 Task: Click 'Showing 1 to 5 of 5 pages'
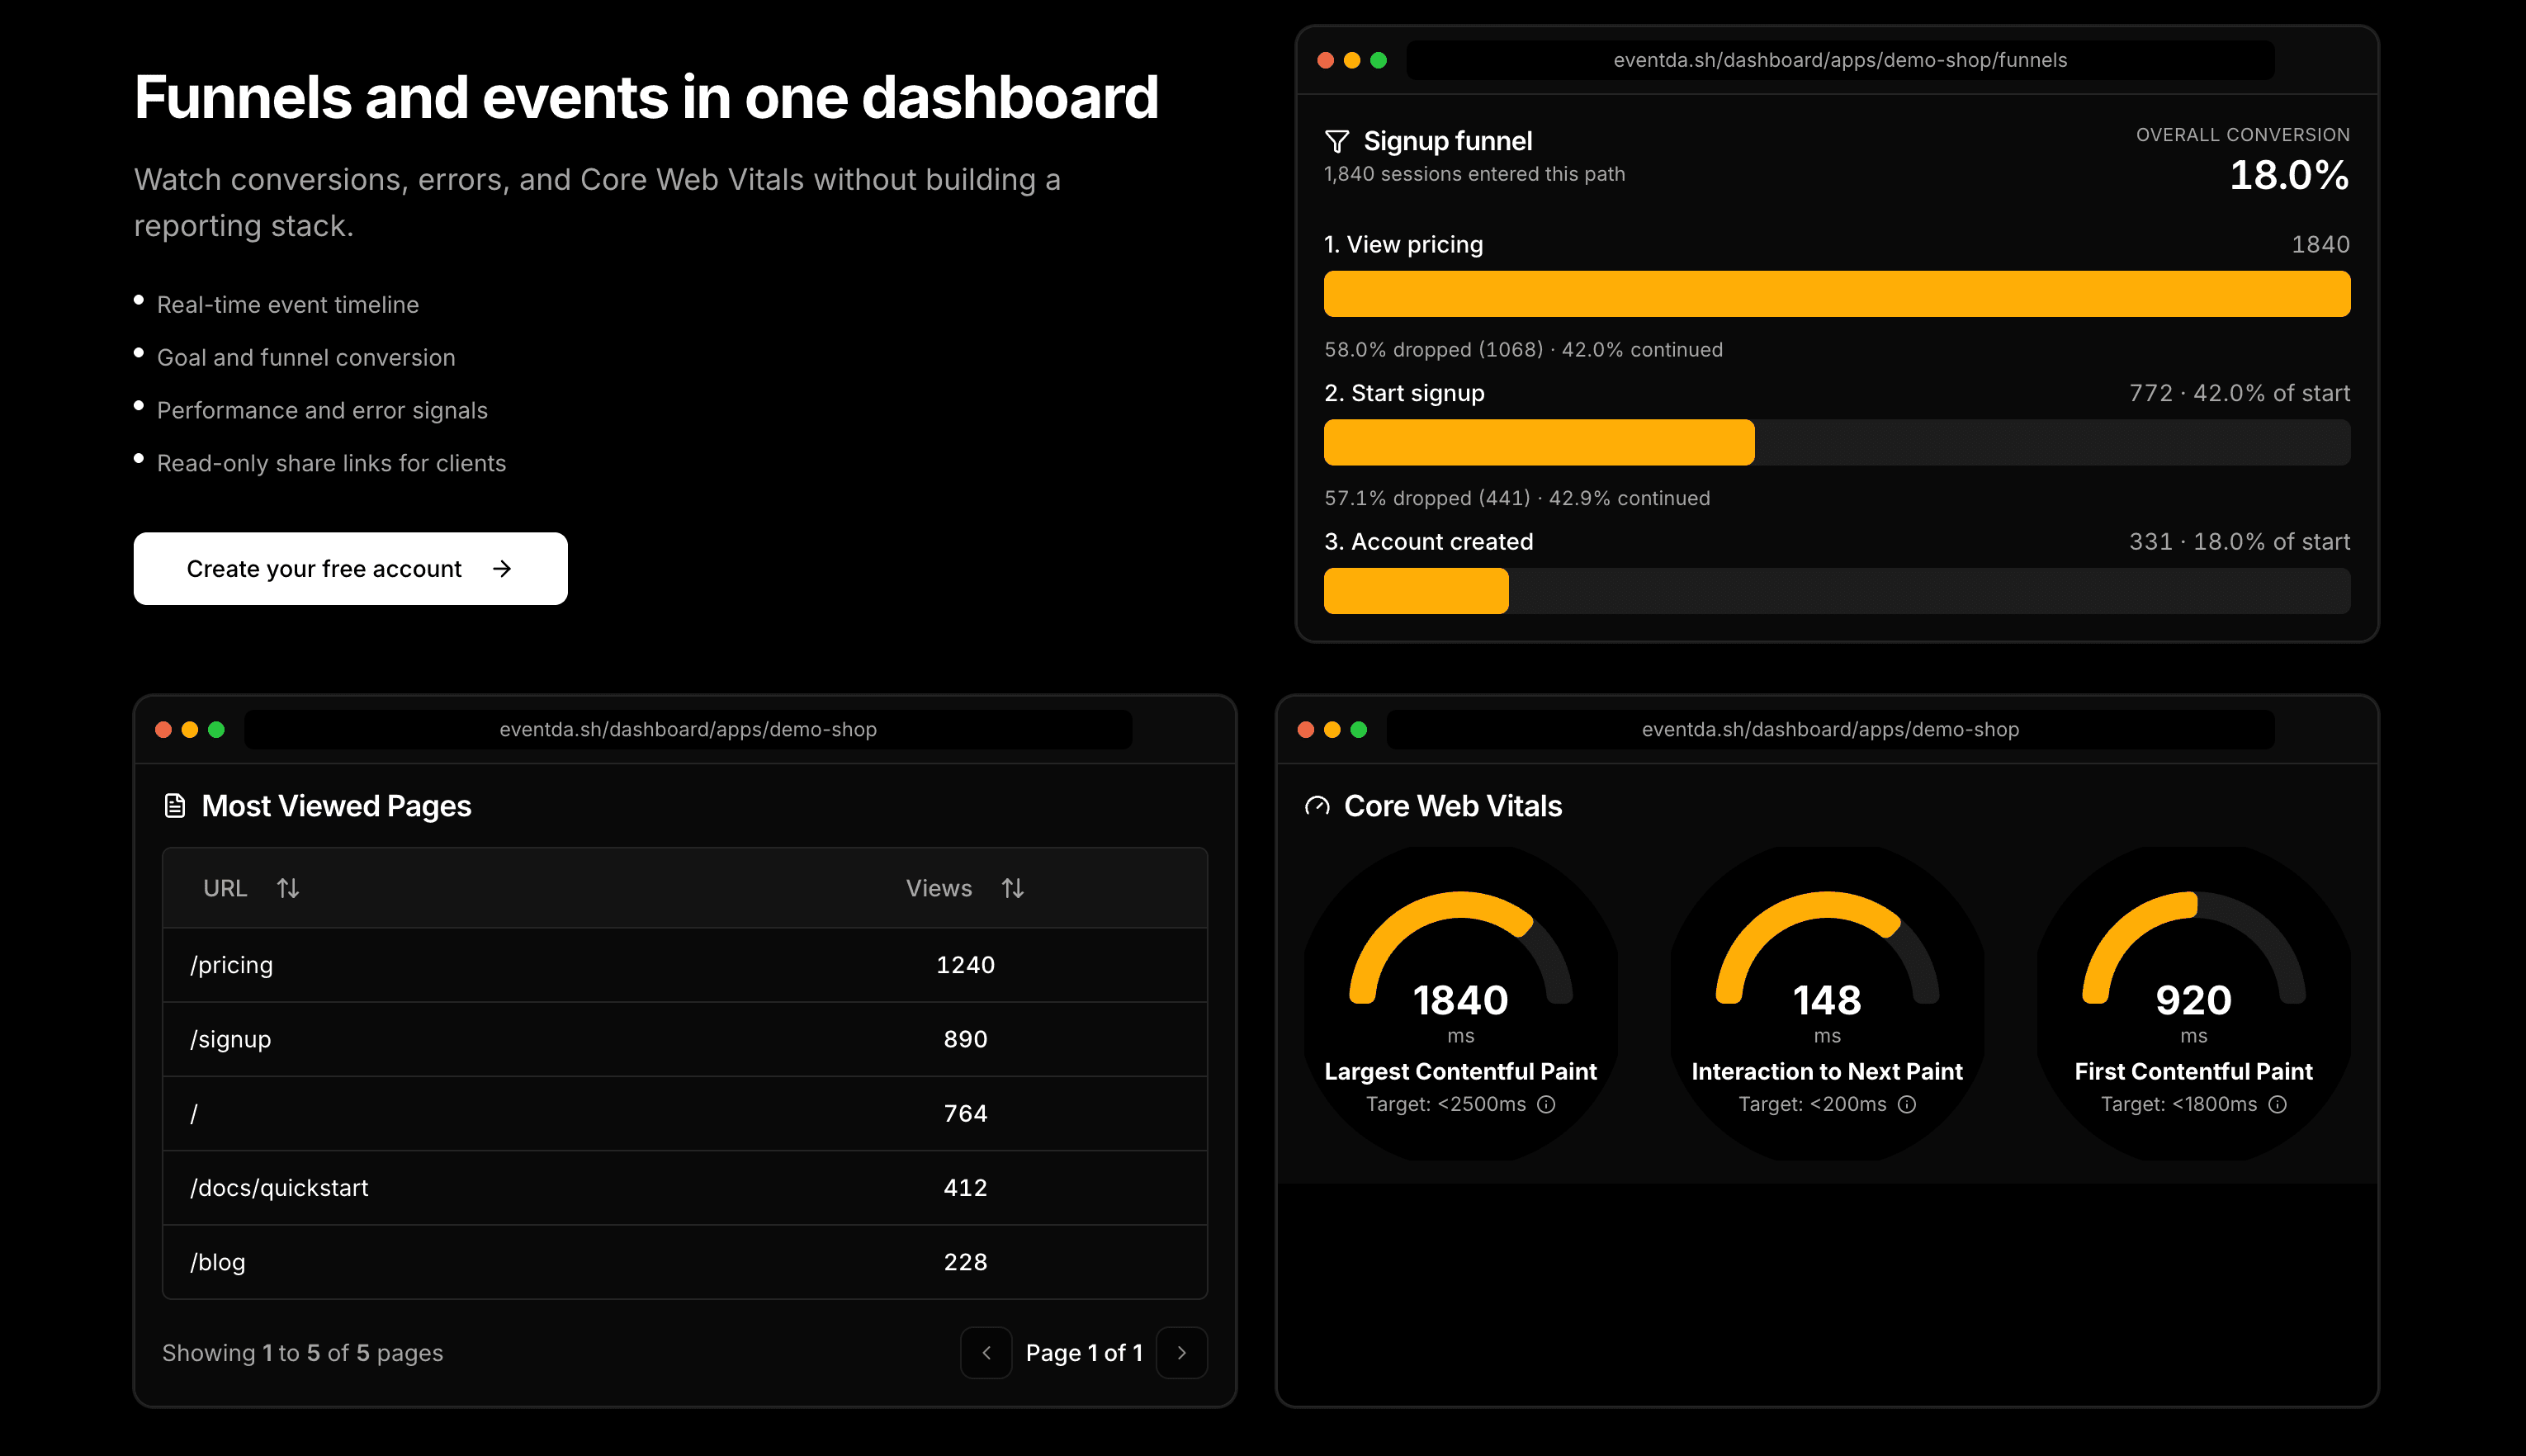(x=302, y=1353)
